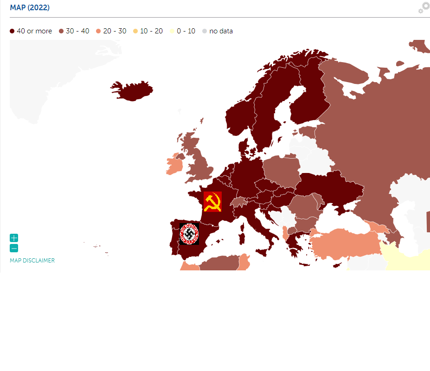Select Switzerland on the map

(238, 202)
